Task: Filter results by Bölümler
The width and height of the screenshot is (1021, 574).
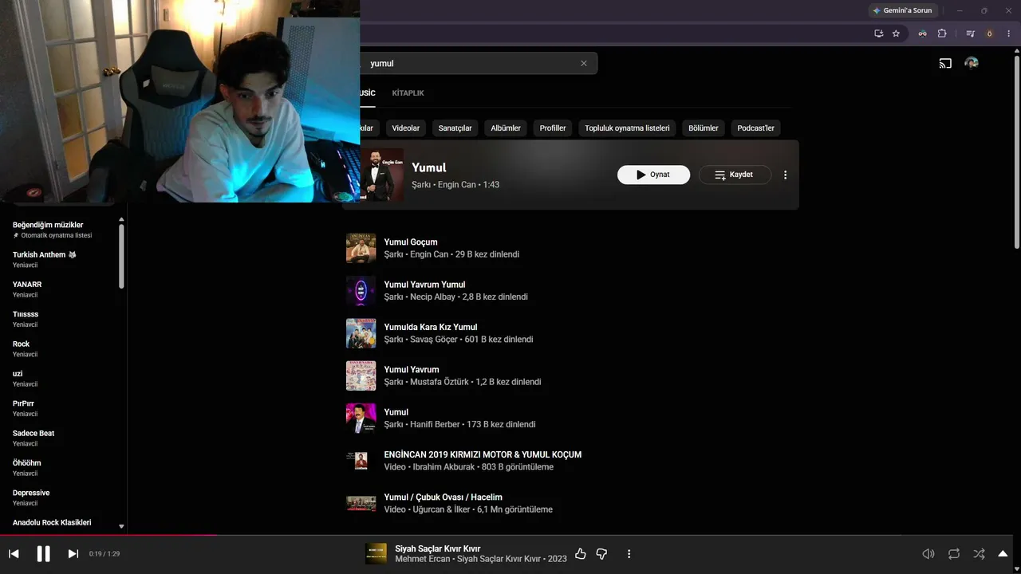Action: click(x=704, y=128)
